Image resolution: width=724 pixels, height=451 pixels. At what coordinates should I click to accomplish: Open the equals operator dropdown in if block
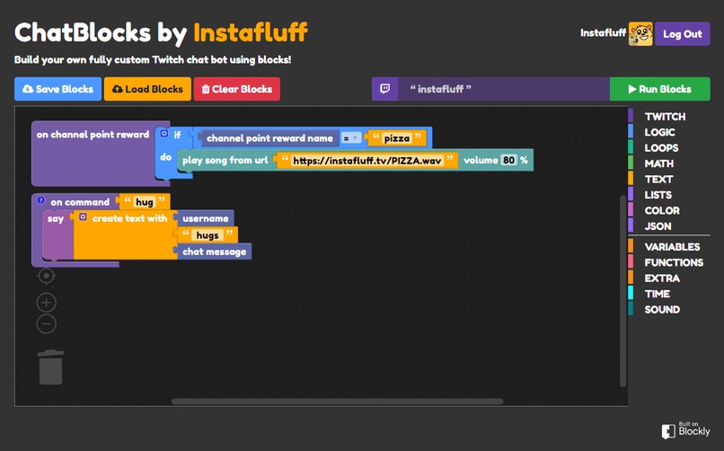pos(351,138)
